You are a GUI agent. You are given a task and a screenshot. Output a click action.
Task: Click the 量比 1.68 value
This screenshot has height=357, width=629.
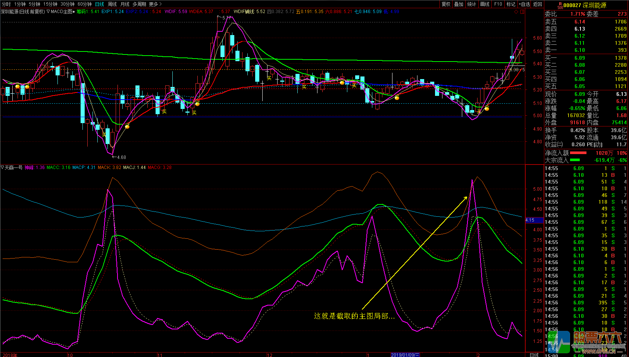622,116
